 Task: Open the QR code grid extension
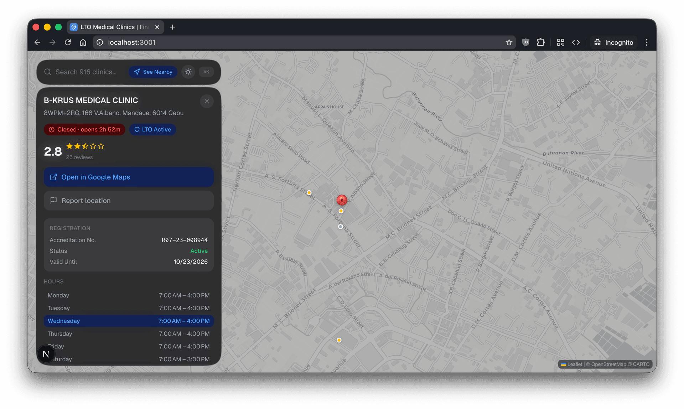click(560, 42)
